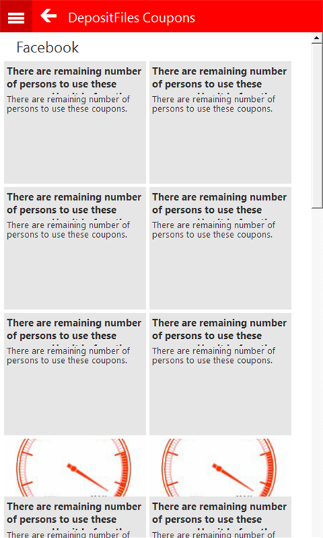This screenshot has height=538, width=323.
Task: Open the first coupon tile in left column
Action: coord(75,122)
